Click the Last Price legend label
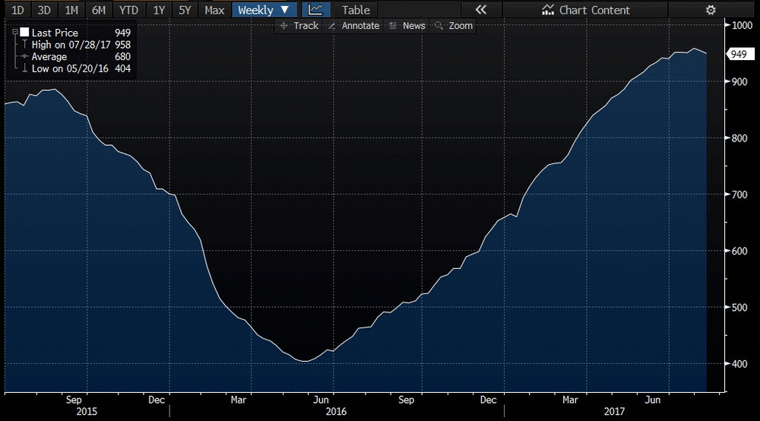This screenshot has height=421, width=760. pyautogui.click(x=55, y=33)
